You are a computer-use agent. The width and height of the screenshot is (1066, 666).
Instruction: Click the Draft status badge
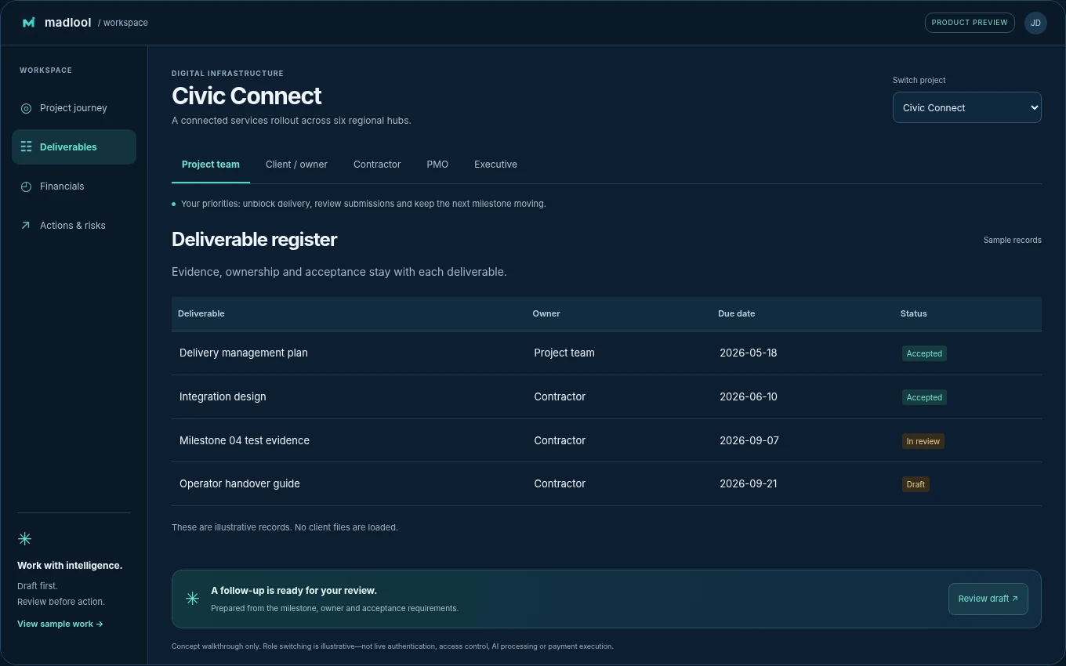click(x=916, y=484)
